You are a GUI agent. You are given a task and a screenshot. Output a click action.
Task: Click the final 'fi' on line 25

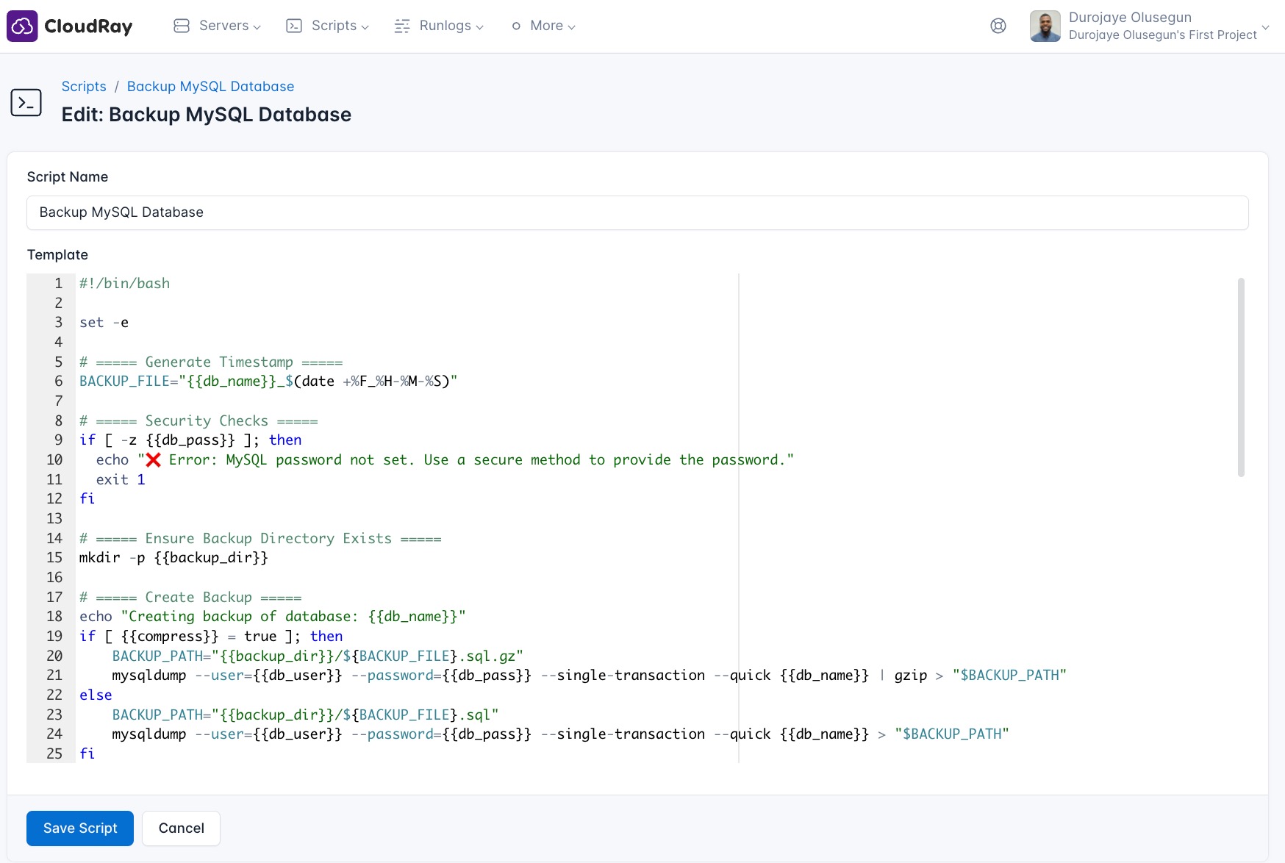pos(87,753)
